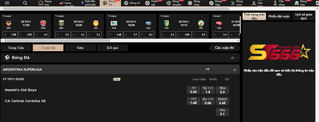Viewport: 319px width, 122px height.
Task: Select the Quần vợt tennis icon
Action: [x=147, y=3]
